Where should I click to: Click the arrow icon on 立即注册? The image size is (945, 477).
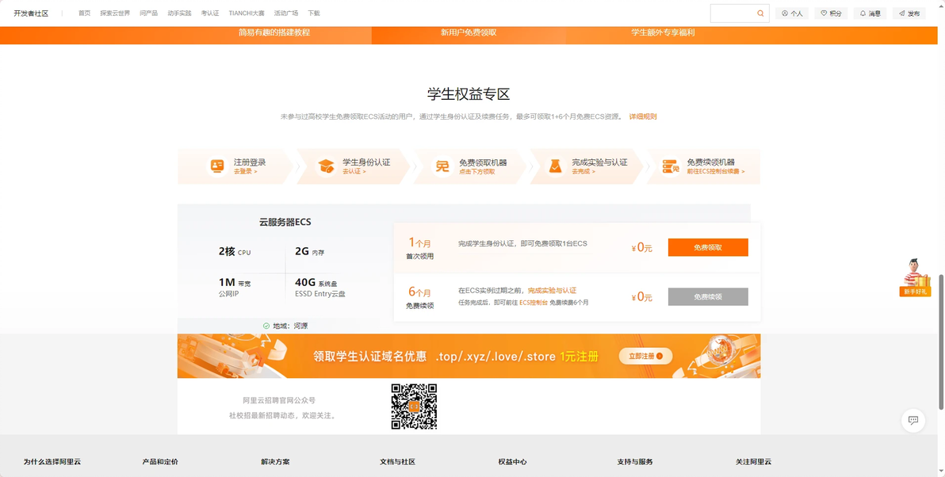tap(660, 356)
